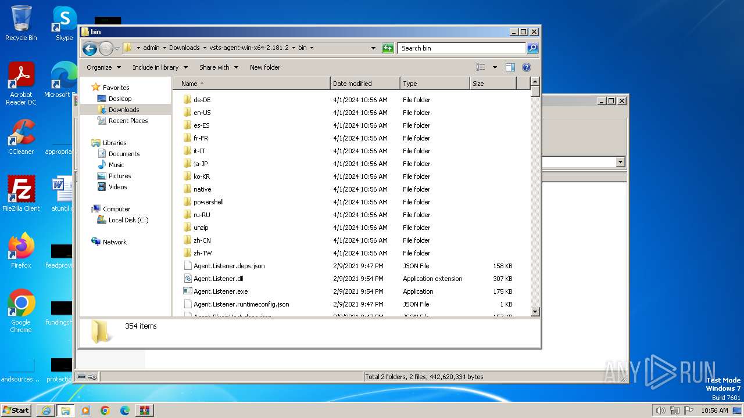Viewport: 744px width, 418px height.
Task: Click the green Refresh button beside address bar
Action: pos(388,48)
